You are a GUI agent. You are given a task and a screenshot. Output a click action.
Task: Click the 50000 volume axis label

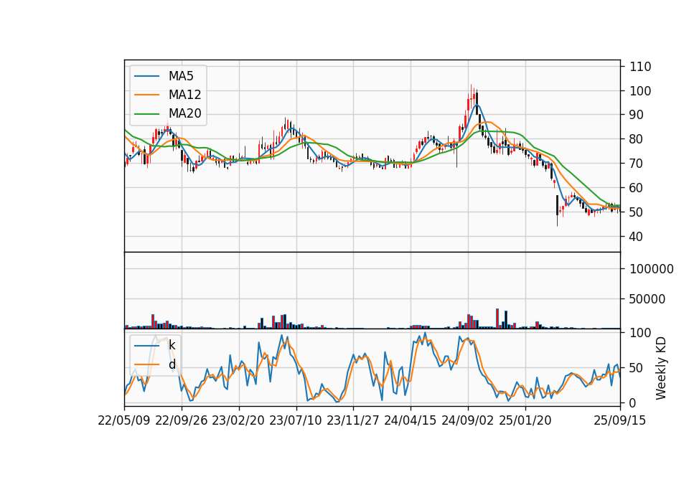(647, 299)
